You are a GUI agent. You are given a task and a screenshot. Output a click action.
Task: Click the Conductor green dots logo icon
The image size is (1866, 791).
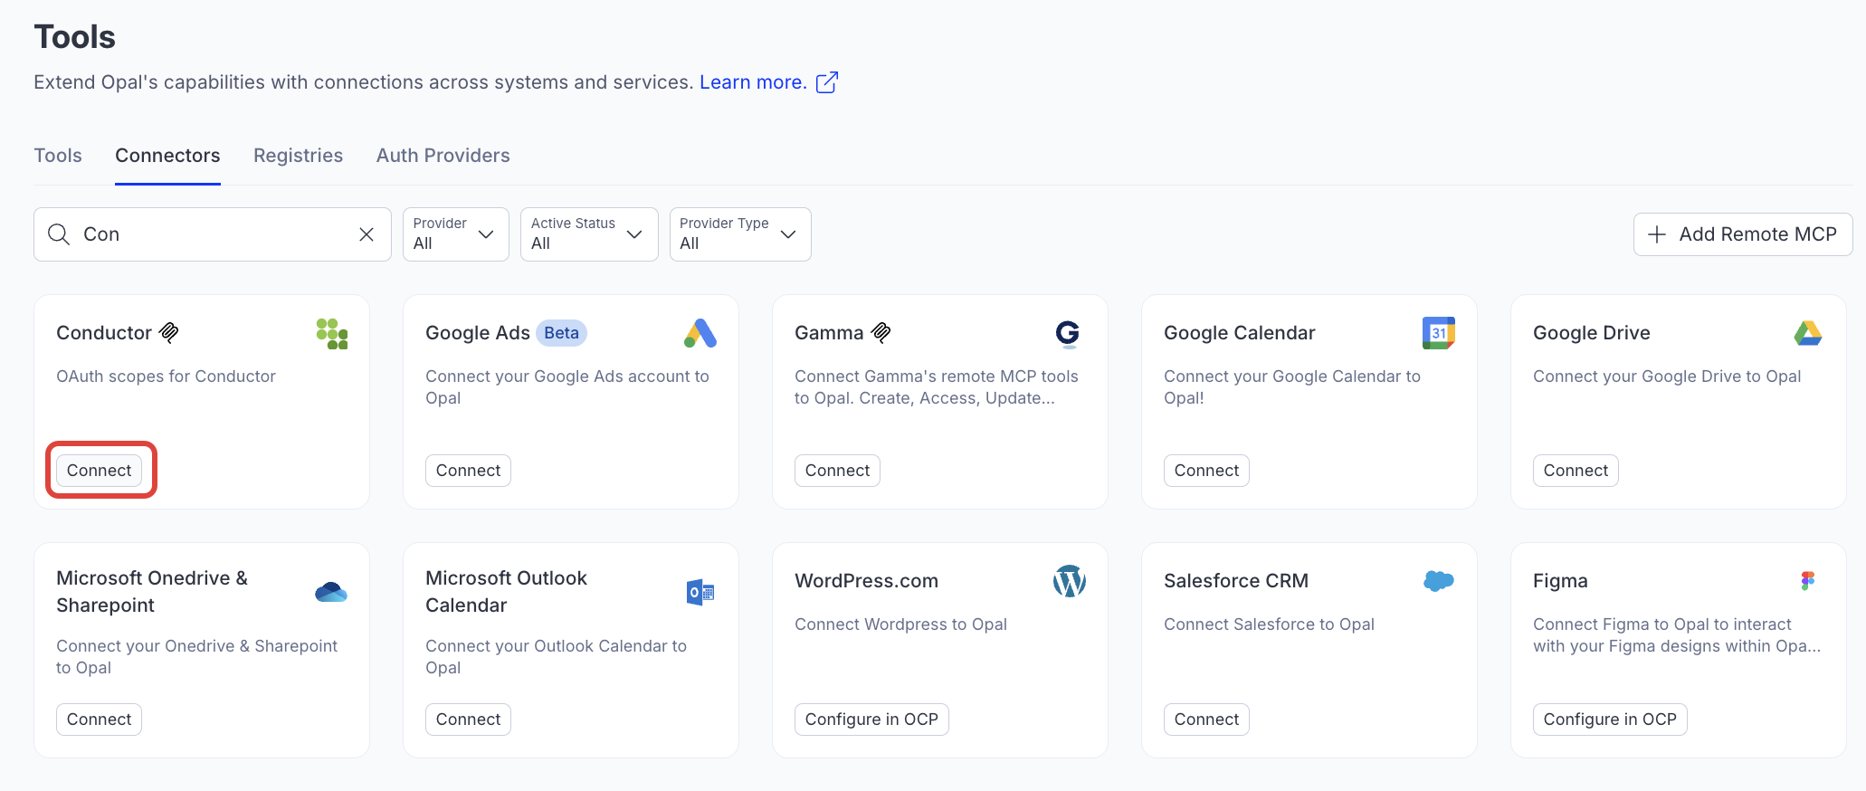(x=332, y=333)
